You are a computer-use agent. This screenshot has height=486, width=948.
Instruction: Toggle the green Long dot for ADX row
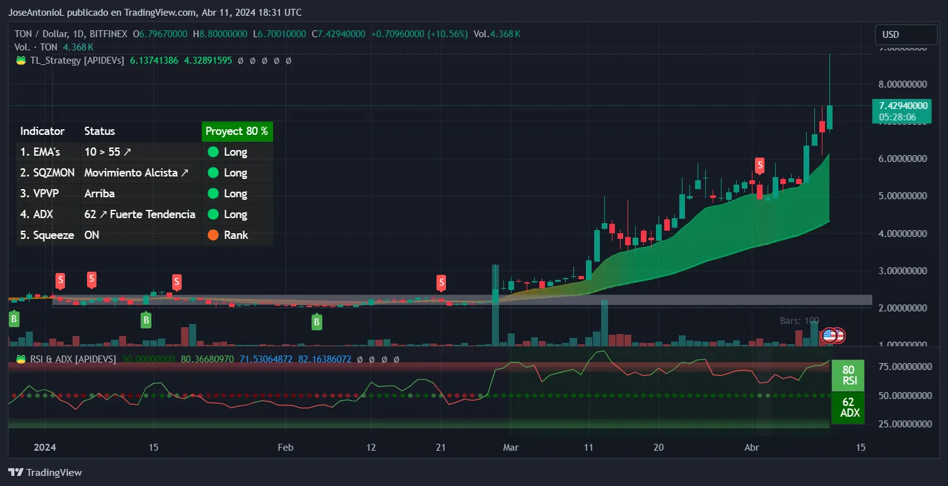point(214,214)
